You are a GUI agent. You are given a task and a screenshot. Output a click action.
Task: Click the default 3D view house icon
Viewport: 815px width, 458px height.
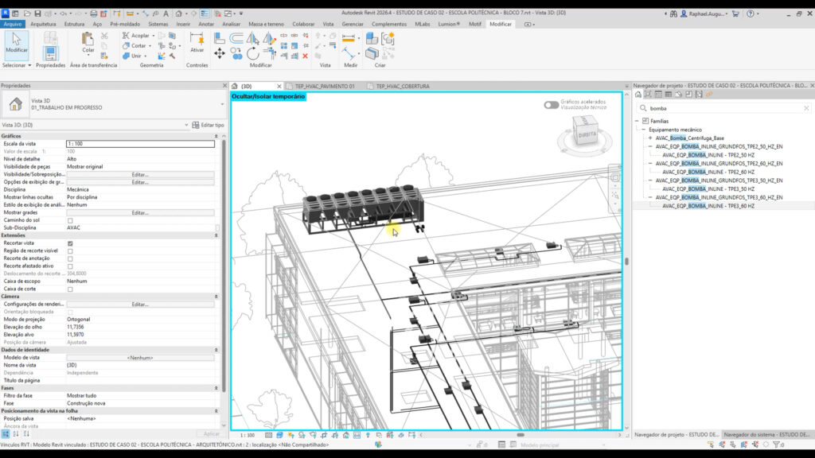[179, 14]
